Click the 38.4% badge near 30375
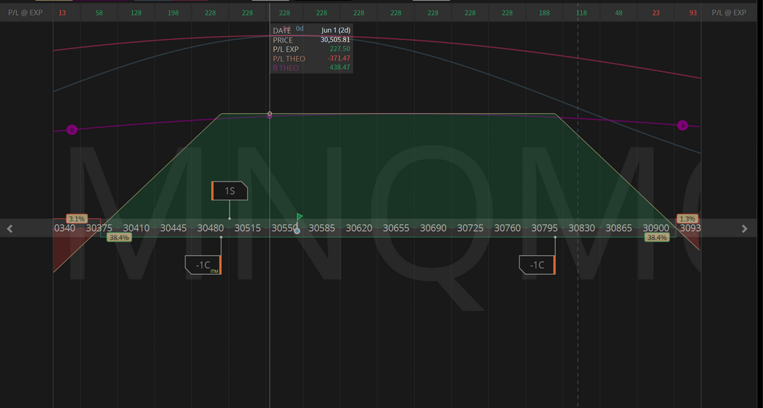Viewport: 763px width, 408px height. click(x=119, y=238)
